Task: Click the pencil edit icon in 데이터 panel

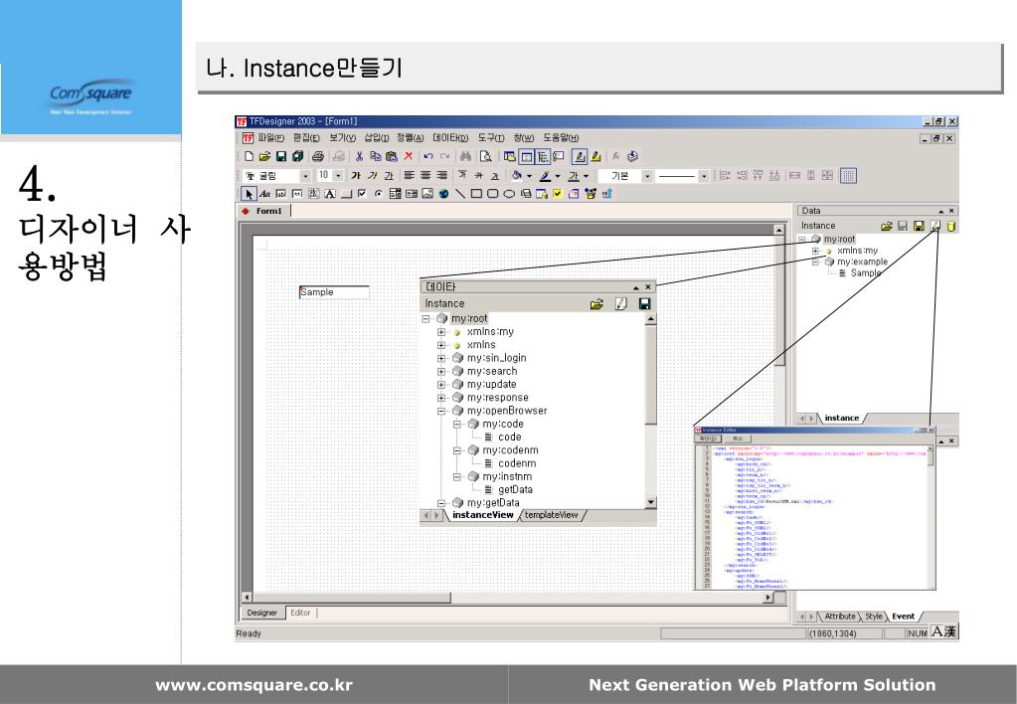Action: [620, 303]
